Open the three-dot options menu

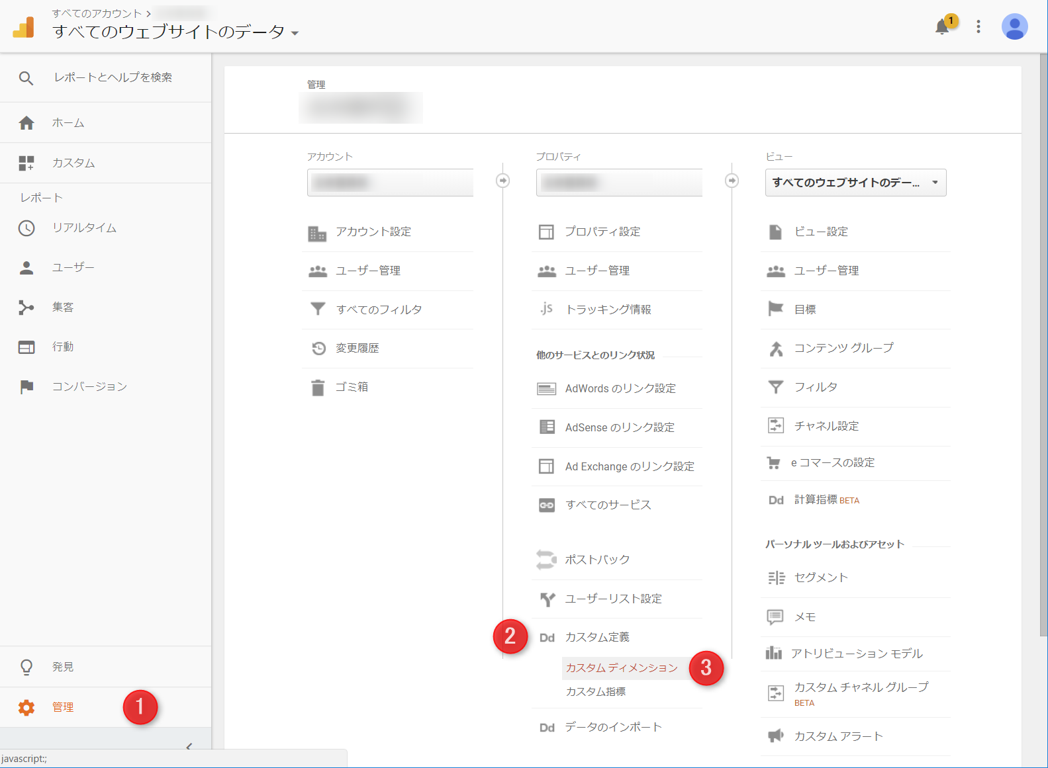tap(978, 26)
